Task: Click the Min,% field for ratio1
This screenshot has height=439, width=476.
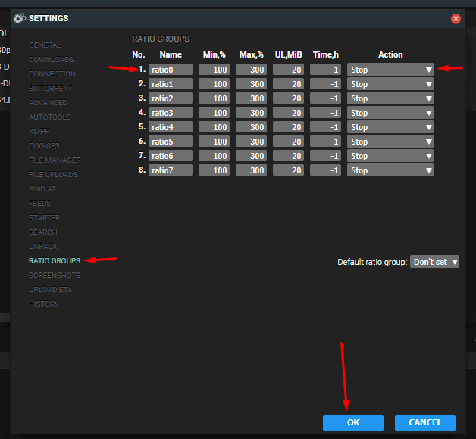Action: pos(214,84)
